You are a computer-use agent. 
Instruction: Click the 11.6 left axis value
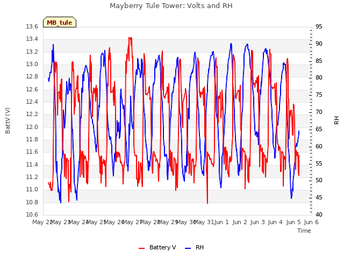pyautogui.click(x=32, y=152)
